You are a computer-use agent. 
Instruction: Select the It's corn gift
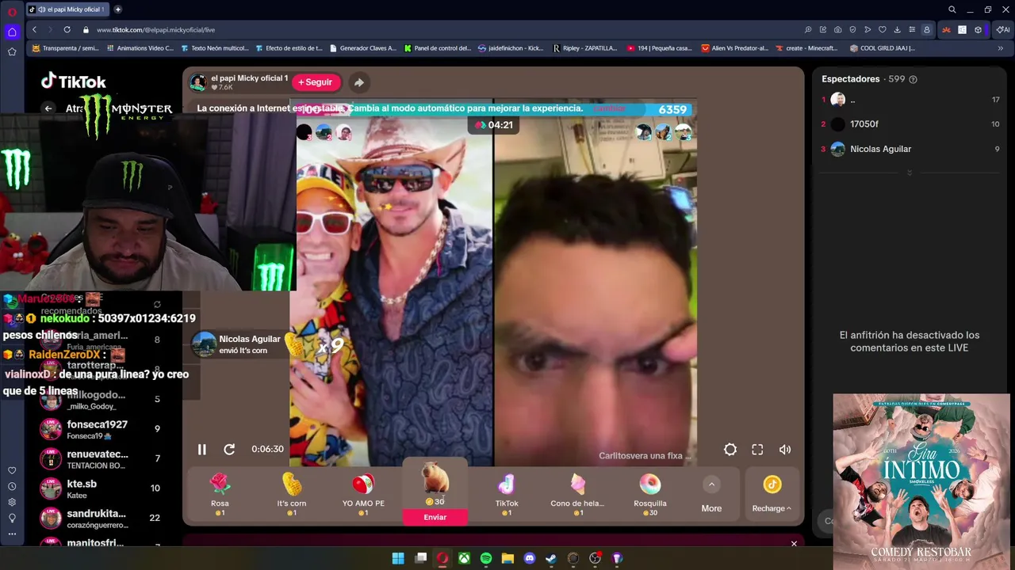292,494
